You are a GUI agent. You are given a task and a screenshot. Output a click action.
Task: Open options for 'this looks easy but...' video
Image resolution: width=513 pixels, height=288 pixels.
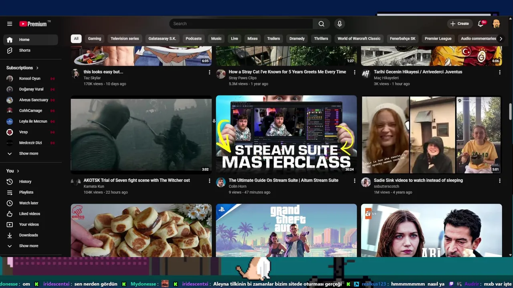point(209,72)
